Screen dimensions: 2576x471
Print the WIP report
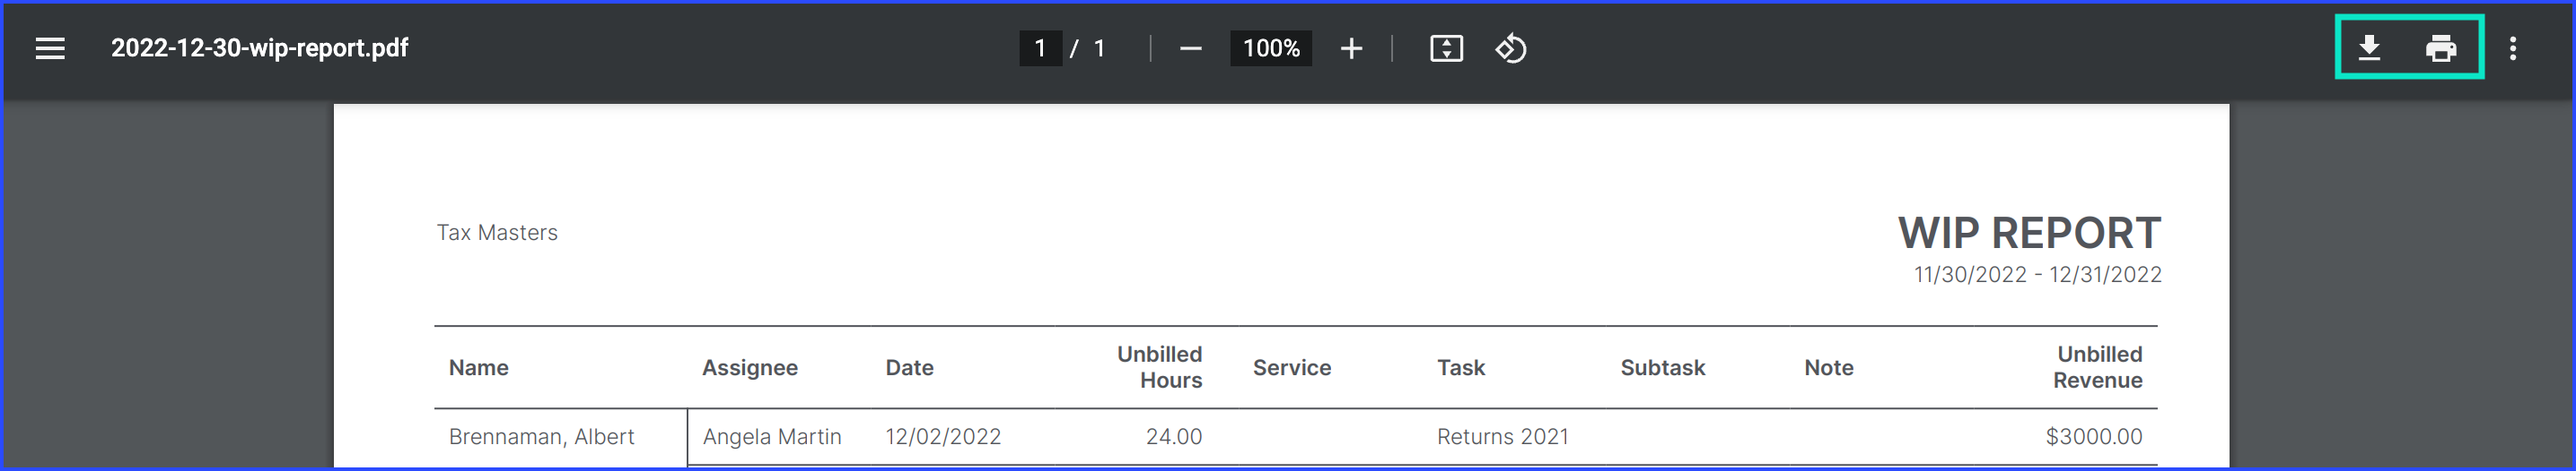pos(2441,47)
